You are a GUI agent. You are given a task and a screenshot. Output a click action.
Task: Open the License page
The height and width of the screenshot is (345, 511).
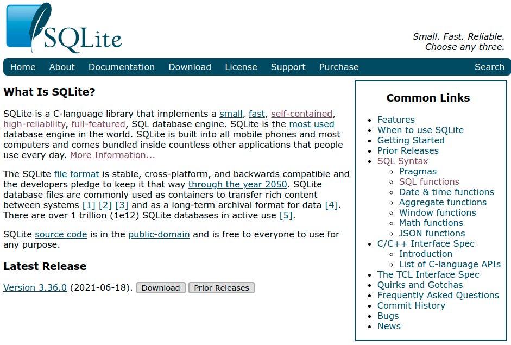pos(241,67)
